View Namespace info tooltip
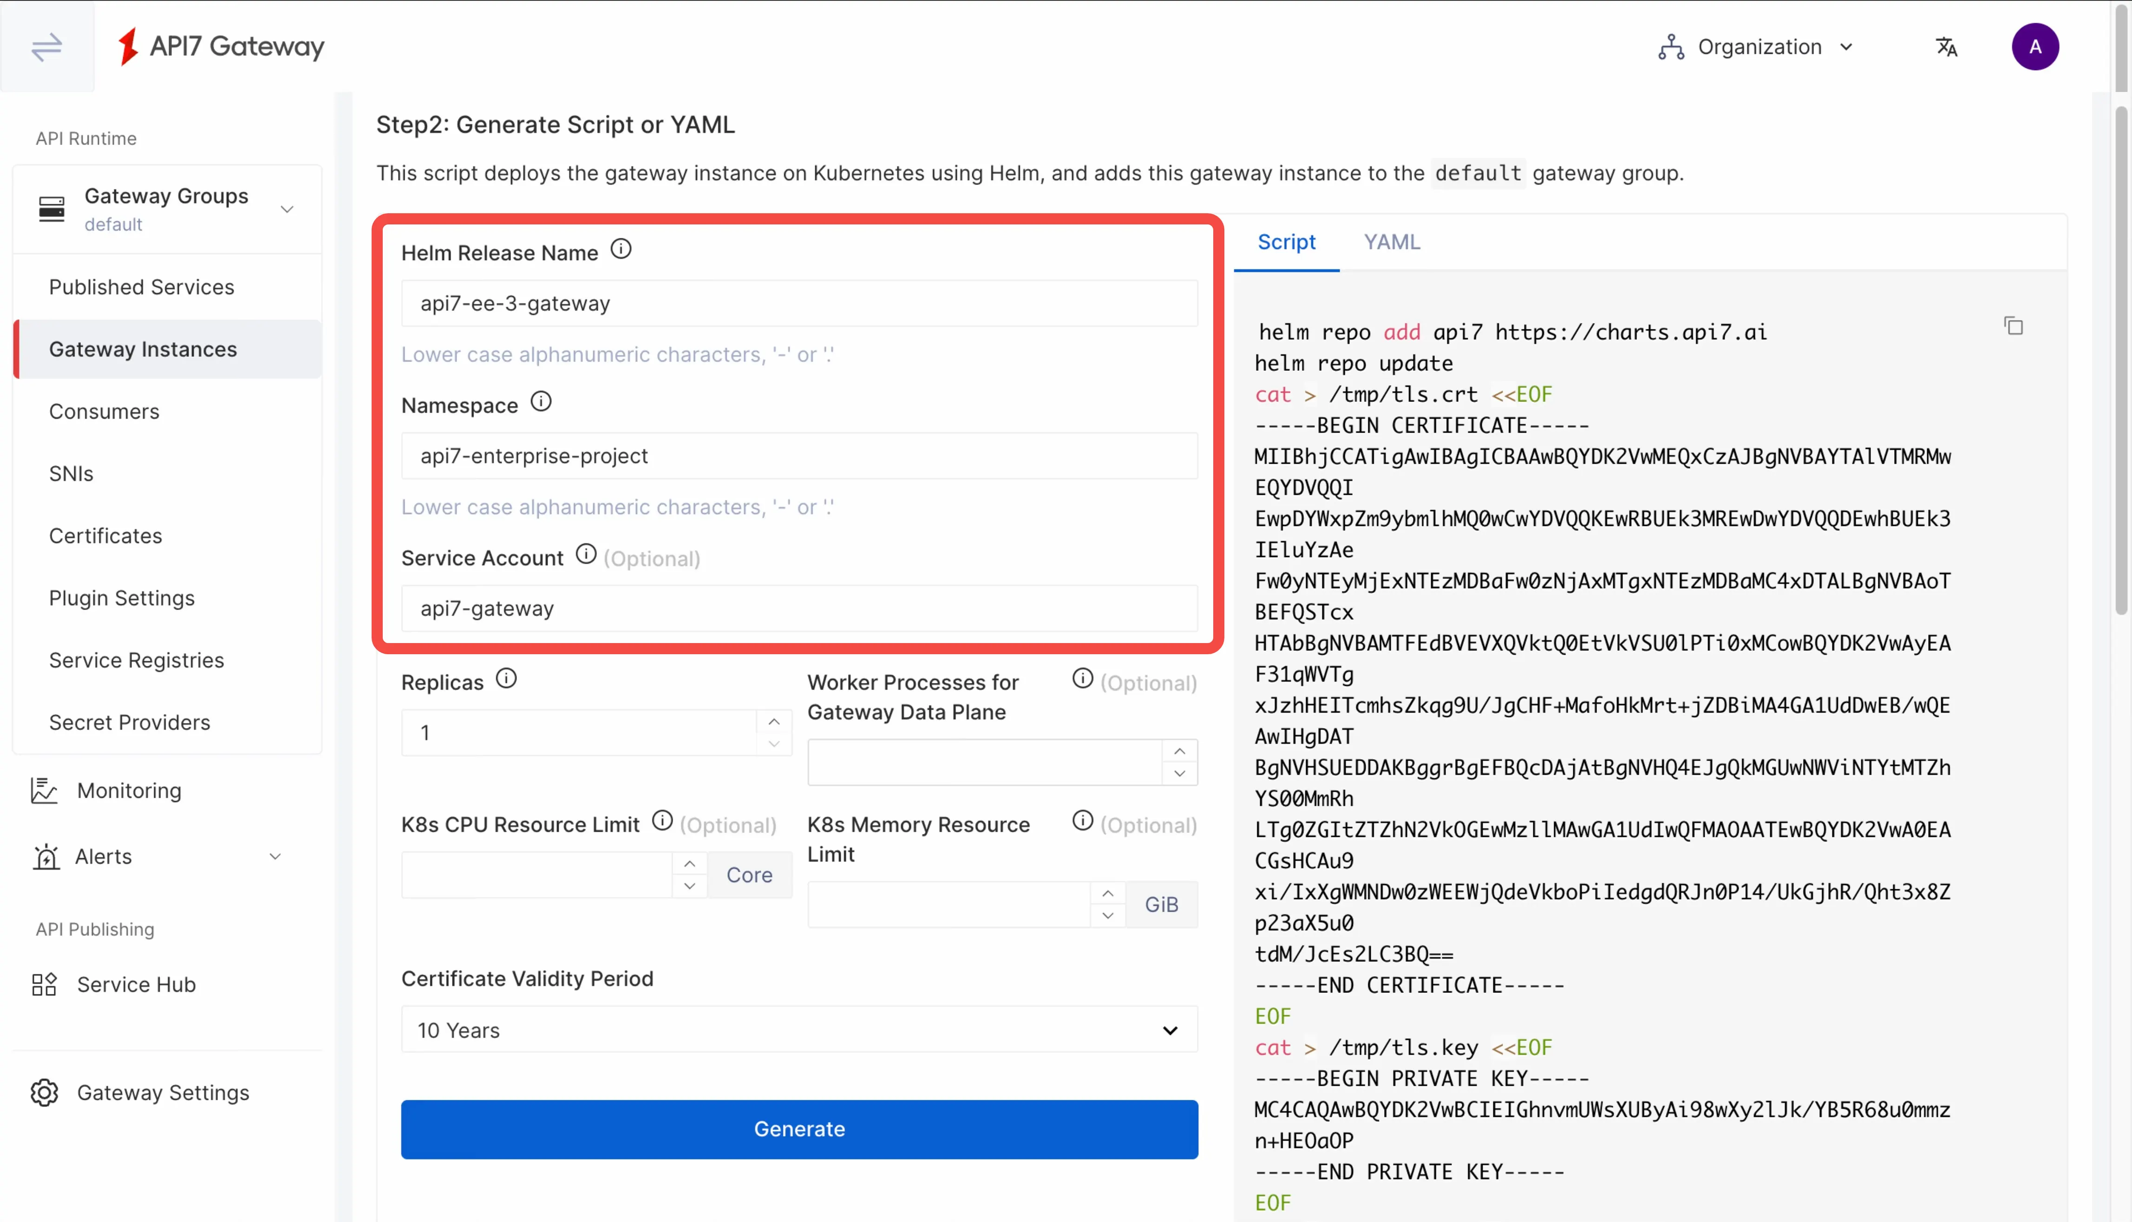 pos(540,401)
